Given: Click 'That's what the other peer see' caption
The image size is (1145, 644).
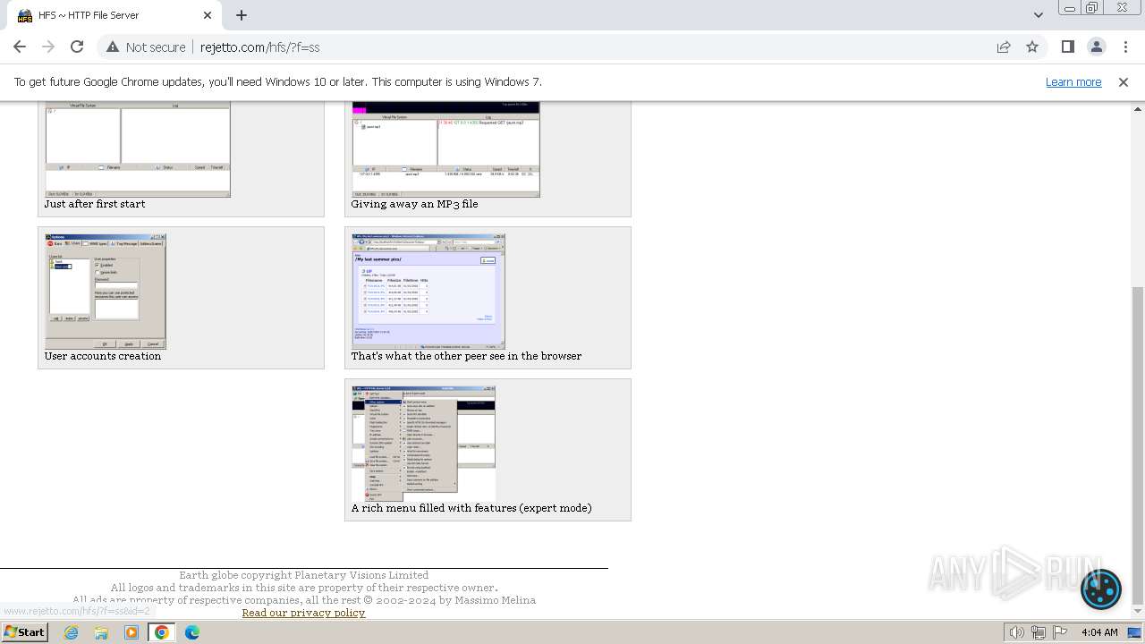Looking at the screenshot, I should [x=466, y=356].
